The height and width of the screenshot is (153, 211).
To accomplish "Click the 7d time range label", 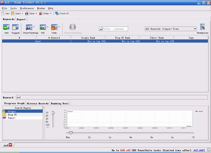I will point(193,137).
